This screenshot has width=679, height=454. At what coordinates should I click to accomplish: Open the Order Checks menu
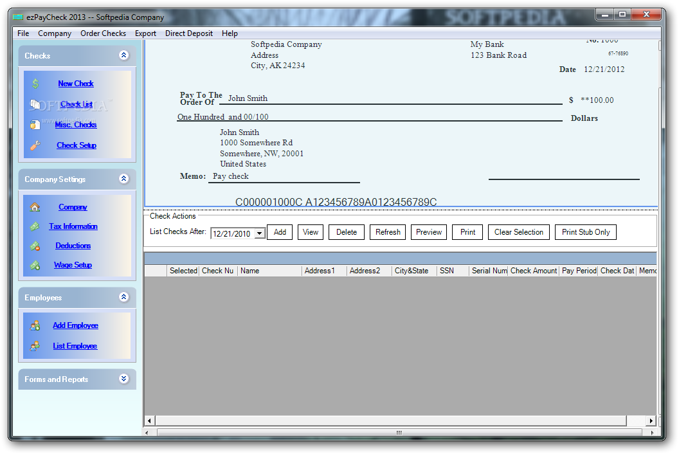(x=103, y=33)
